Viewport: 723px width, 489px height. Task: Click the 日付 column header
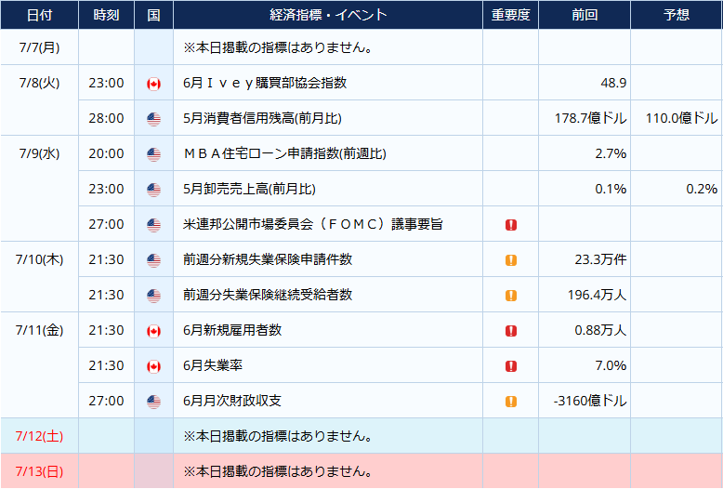(40, 15)
